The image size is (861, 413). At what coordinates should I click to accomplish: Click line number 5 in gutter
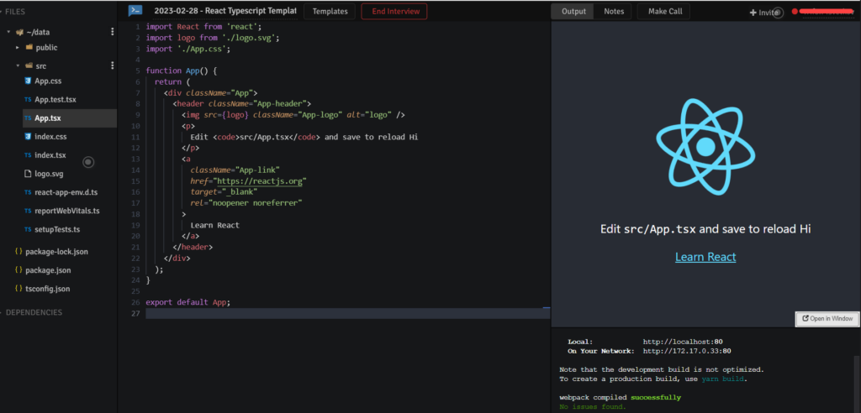pyautogui.click(x=137, y=71)
